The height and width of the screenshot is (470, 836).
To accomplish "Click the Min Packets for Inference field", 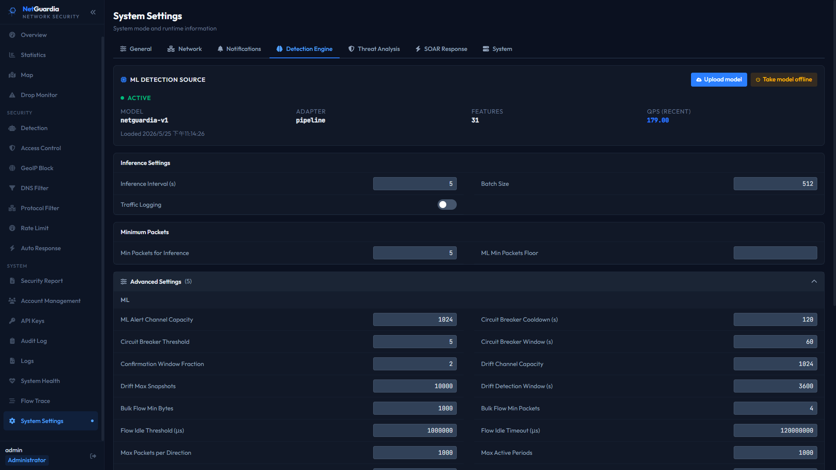I will (x=415, y=253).
